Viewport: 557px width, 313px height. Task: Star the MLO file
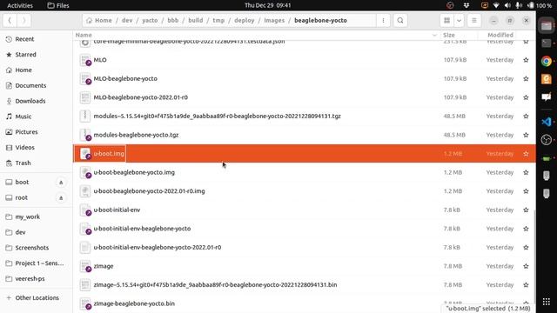pyautogui.click(x=526, y=60)
